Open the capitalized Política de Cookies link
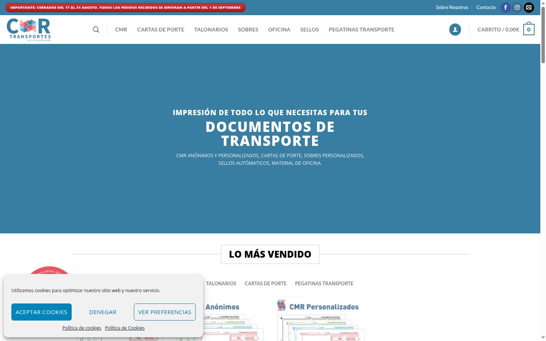The width and height of the screenshot is (546, 341). 125,328
